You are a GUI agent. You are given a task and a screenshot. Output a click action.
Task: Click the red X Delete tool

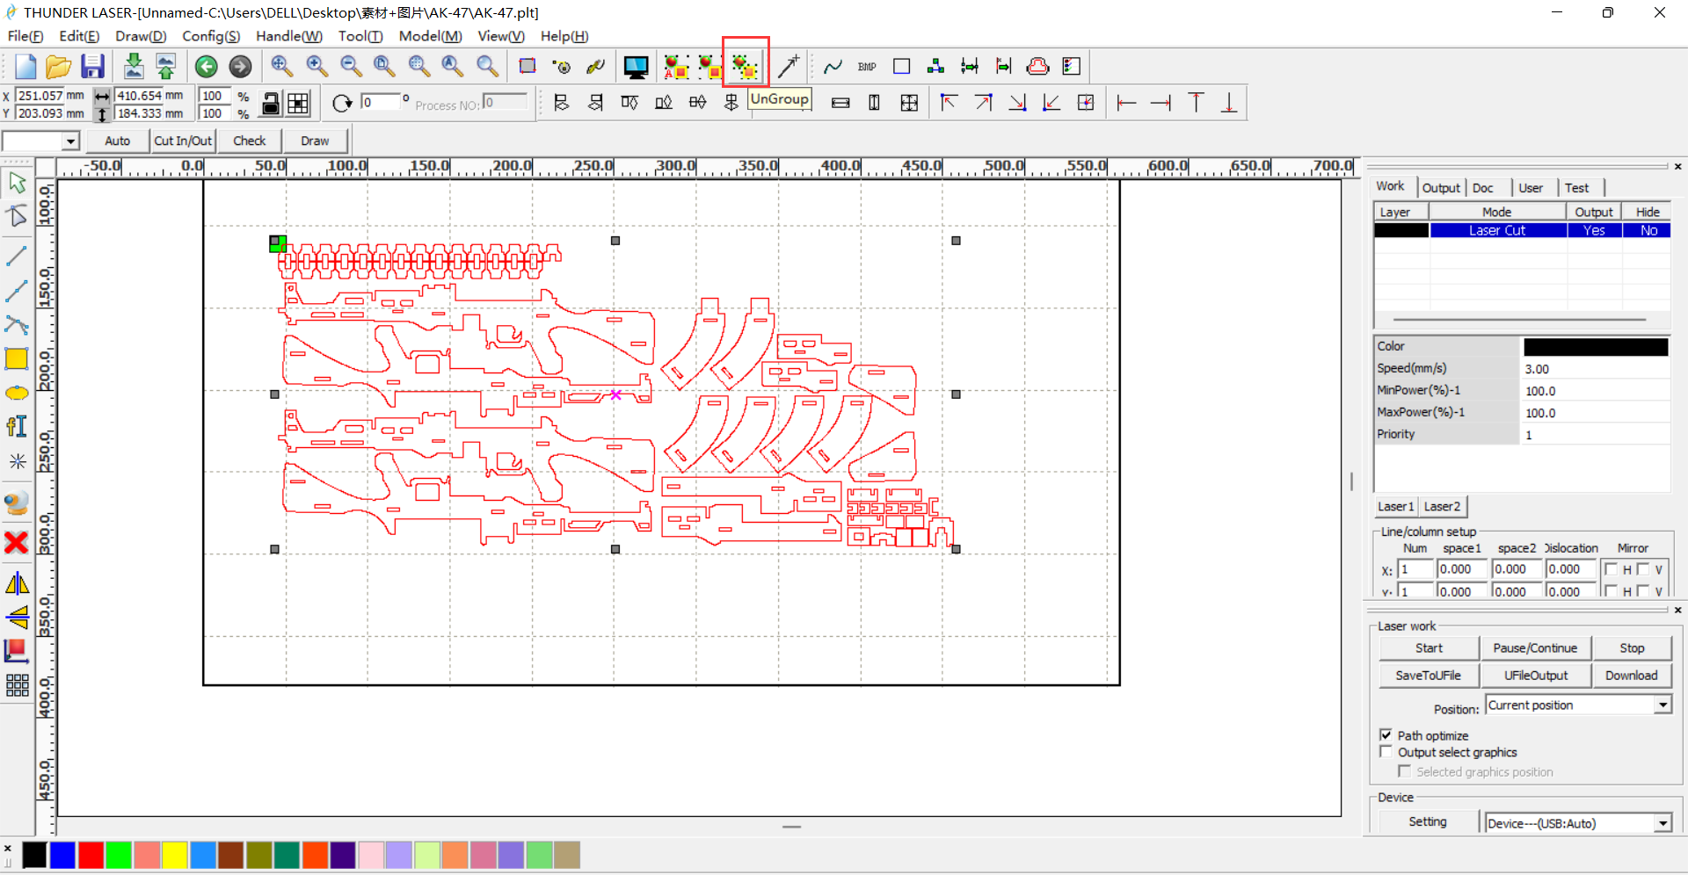[17, 543]
